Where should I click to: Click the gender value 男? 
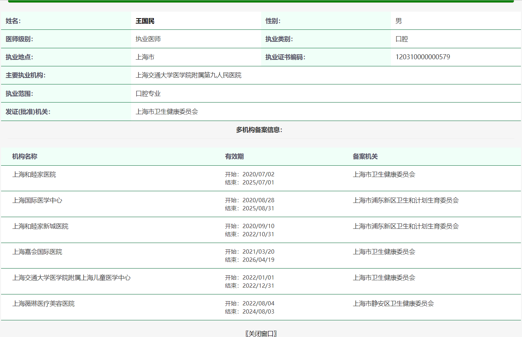click(x=399, y=21)
